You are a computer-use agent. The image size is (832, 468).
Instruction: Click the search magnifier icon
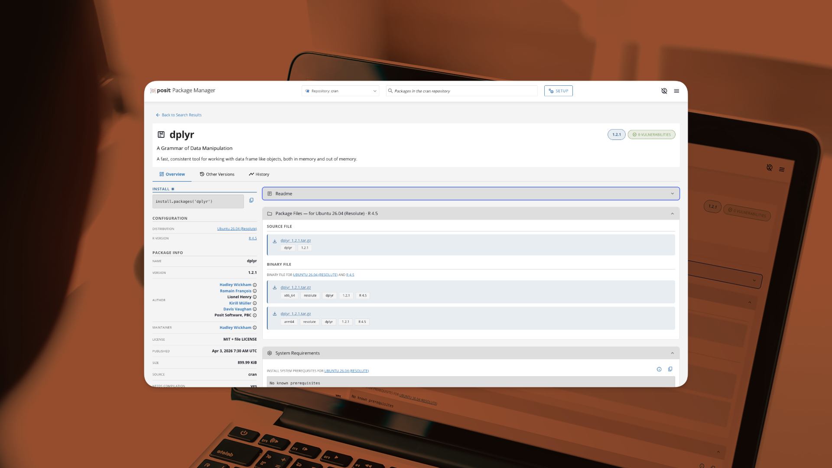pos(390,91)
